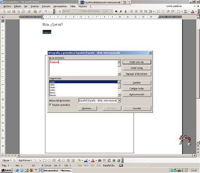Click the Paste clipboard icon
200x173 pixels.
35,11
